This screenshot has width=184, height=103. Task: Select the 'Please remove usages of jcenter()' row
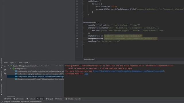coord(35,79)
